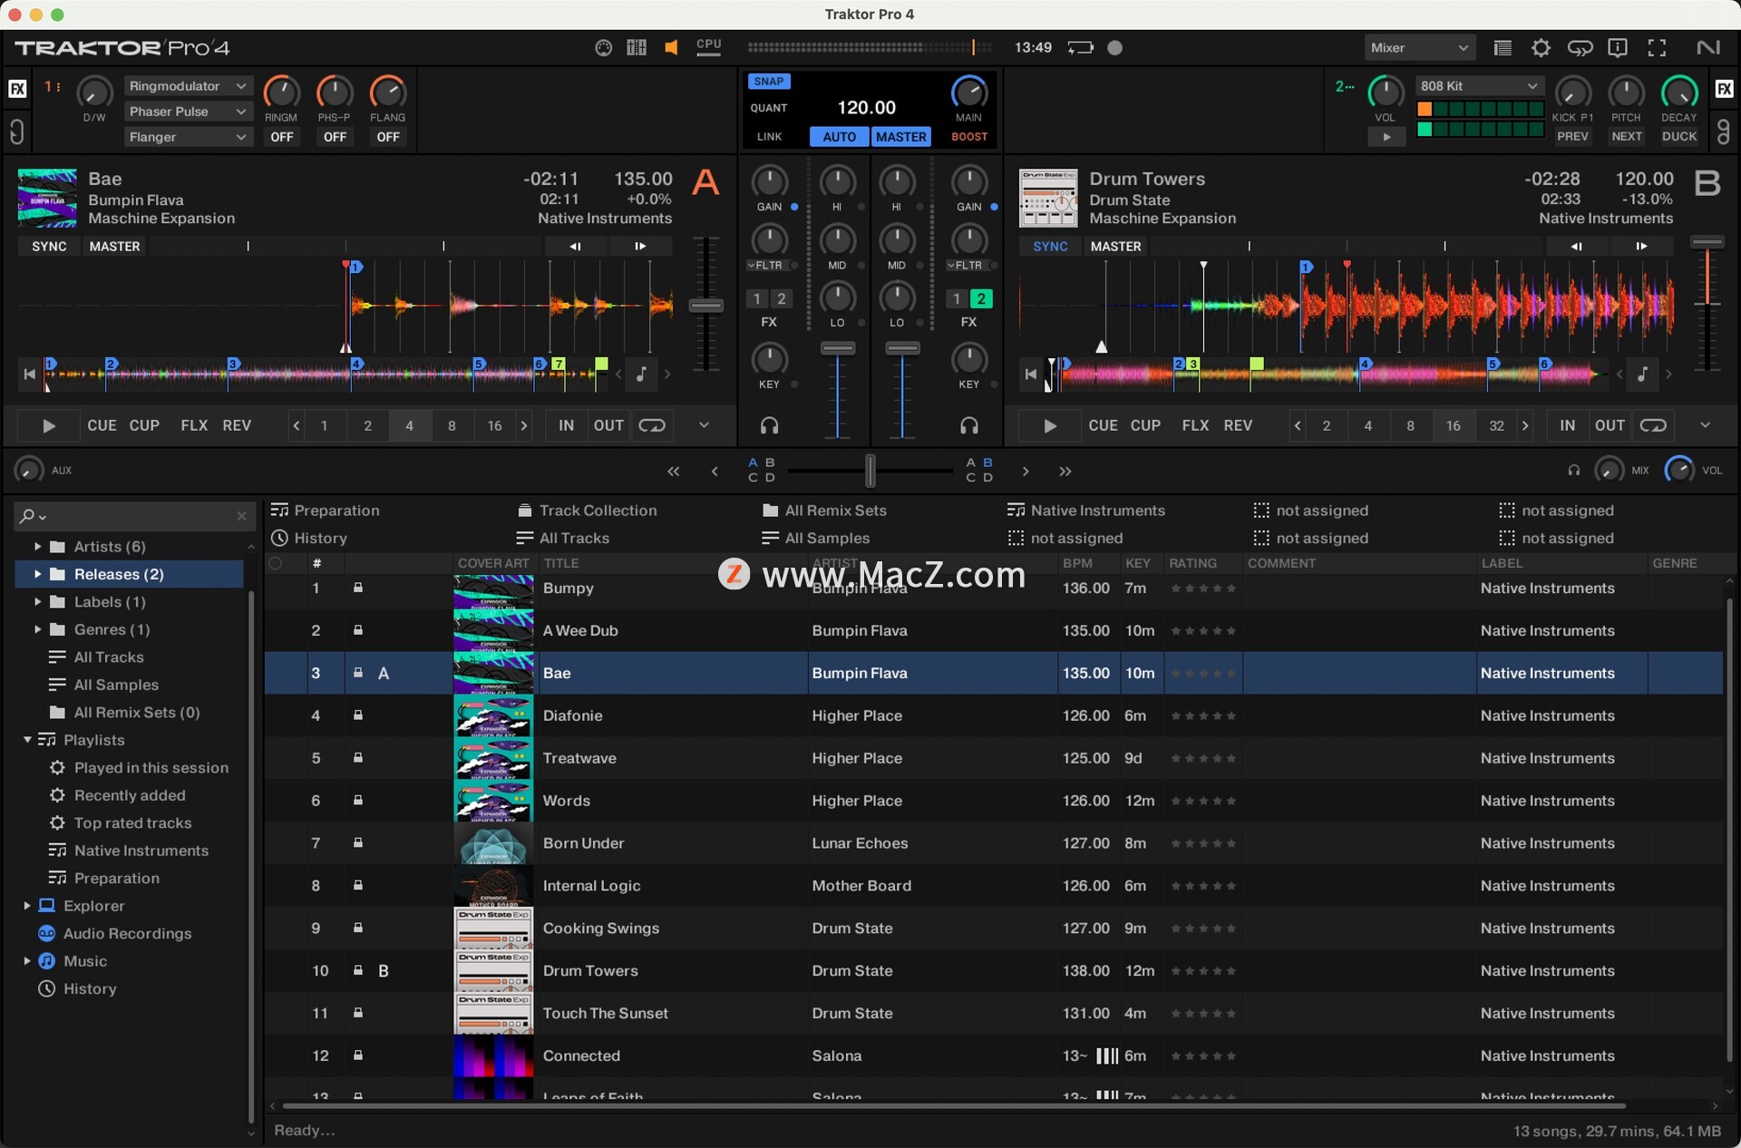Expand deck A advanced panel chevron
1741x1148 pixels.
pyautogui.click(x=704, y=425)
